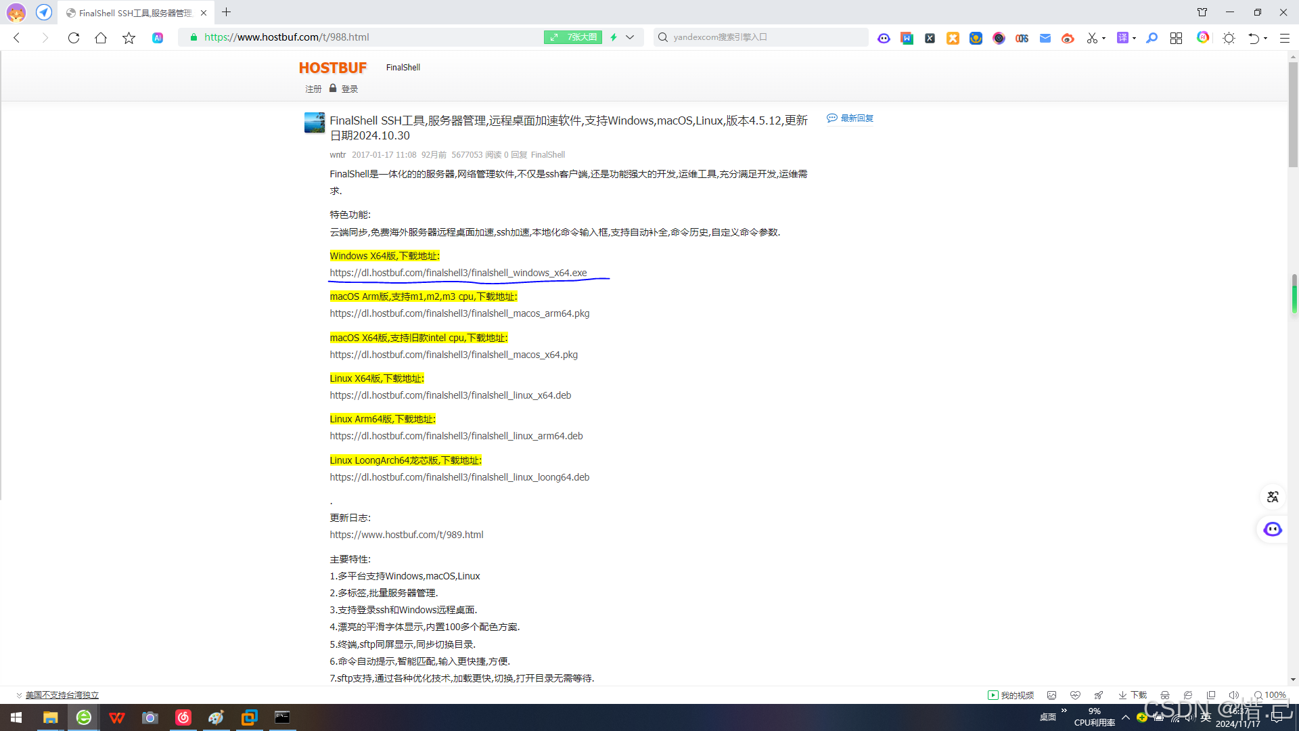Expand the screenshot tool dropdown arrow

coord(1103,38)
